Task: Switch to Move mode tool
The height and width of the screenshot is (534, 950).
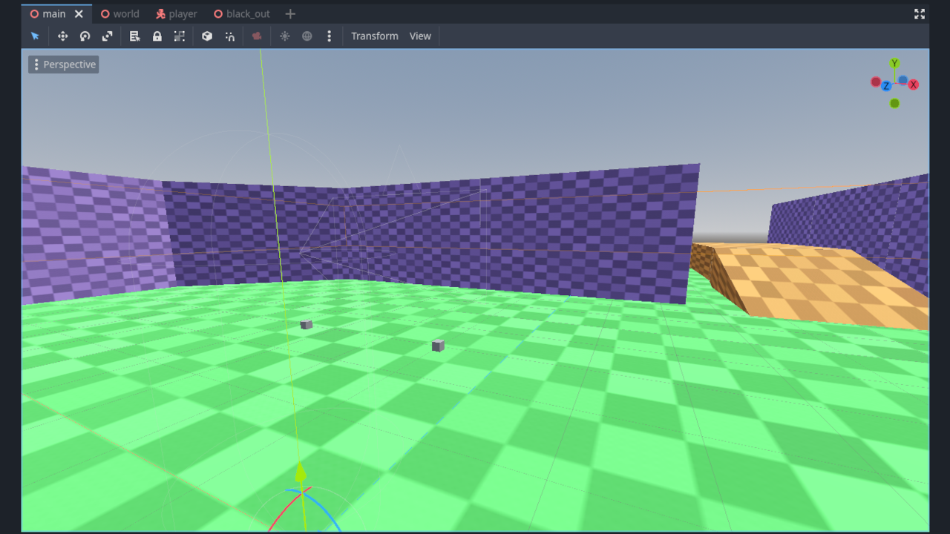Action: coord(62,36)
